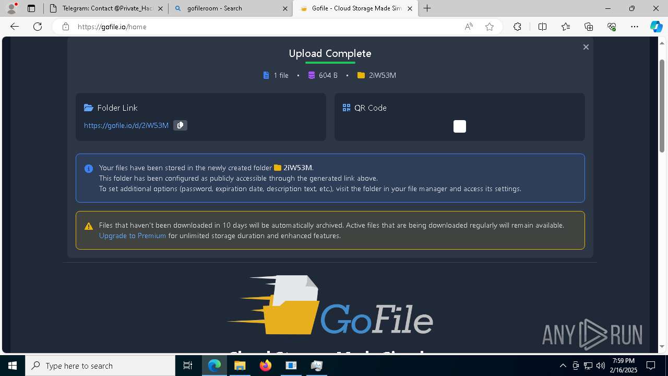
Task: Open a new browser tab
Action: [x=427, y=8]
